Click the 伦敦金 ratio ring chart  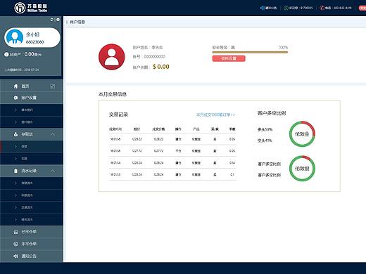click(x=302, y=134)
